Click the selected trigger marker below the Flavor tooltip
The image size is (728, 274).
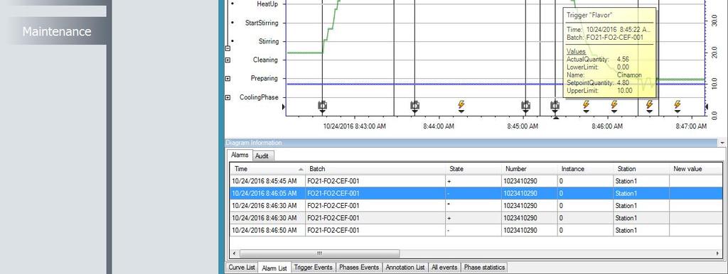click(x=555, y=105)
